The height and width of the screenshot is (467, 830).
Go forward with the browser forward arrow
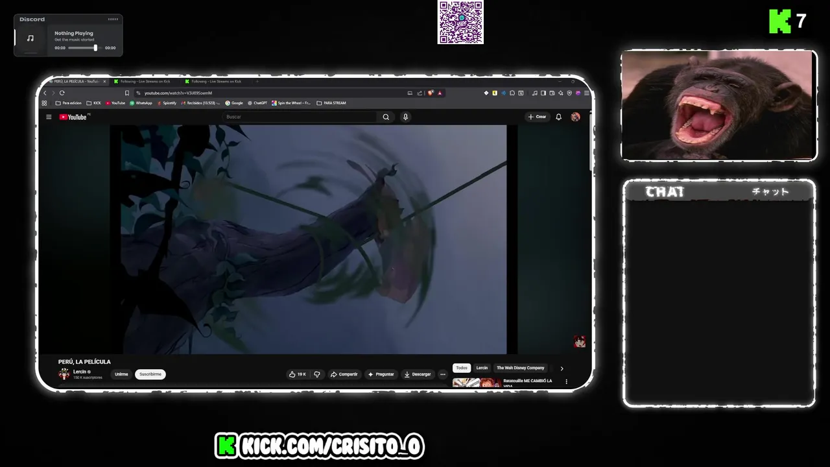click(53, 93)
